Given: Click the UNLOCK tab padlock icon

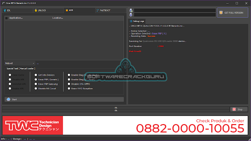Looking at the screenshot, I should pos(36,11).
